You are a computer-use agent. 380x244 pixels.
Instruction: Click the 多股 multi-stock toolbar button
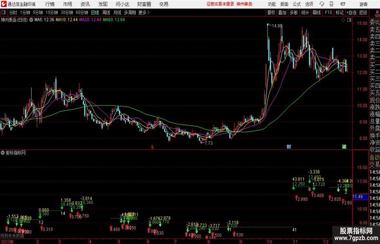pyautogui.click(x=294, y=13)
